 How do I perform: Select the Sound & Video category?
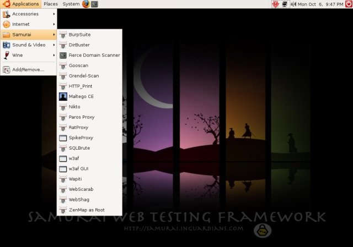pos(29,45)
